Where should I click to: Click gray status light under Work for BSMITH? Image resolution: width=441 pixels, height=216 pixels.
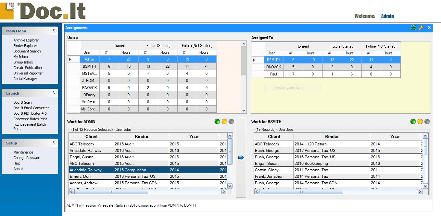pos(427,122)
